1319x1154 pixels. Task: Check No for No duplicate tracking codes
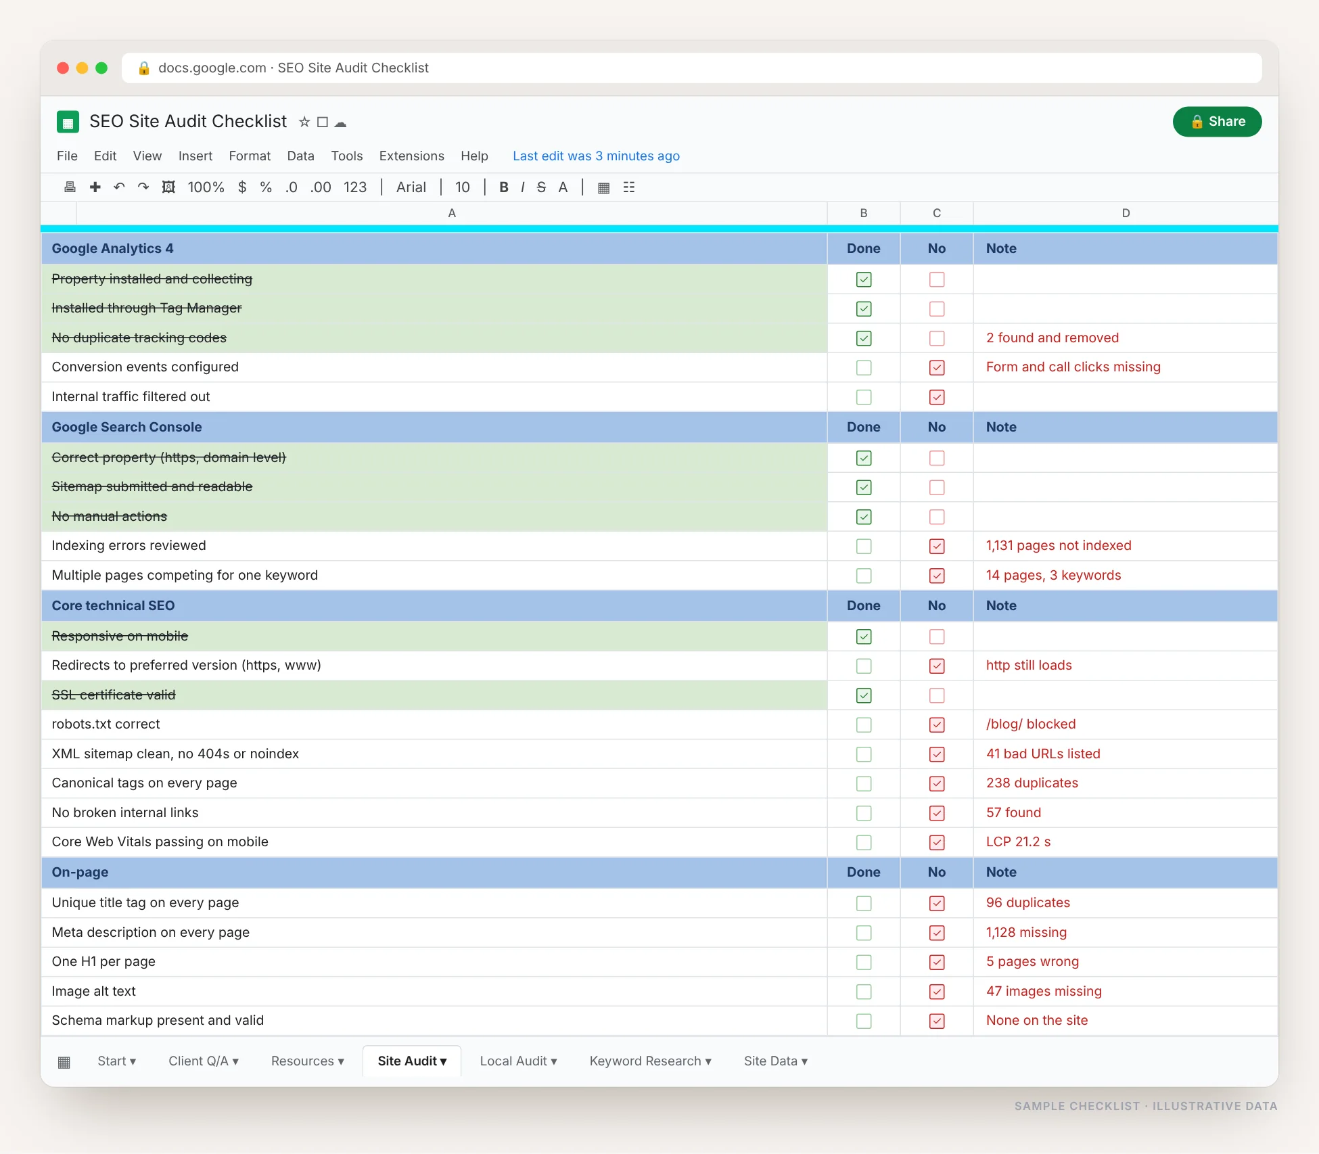tap(937, 338)
